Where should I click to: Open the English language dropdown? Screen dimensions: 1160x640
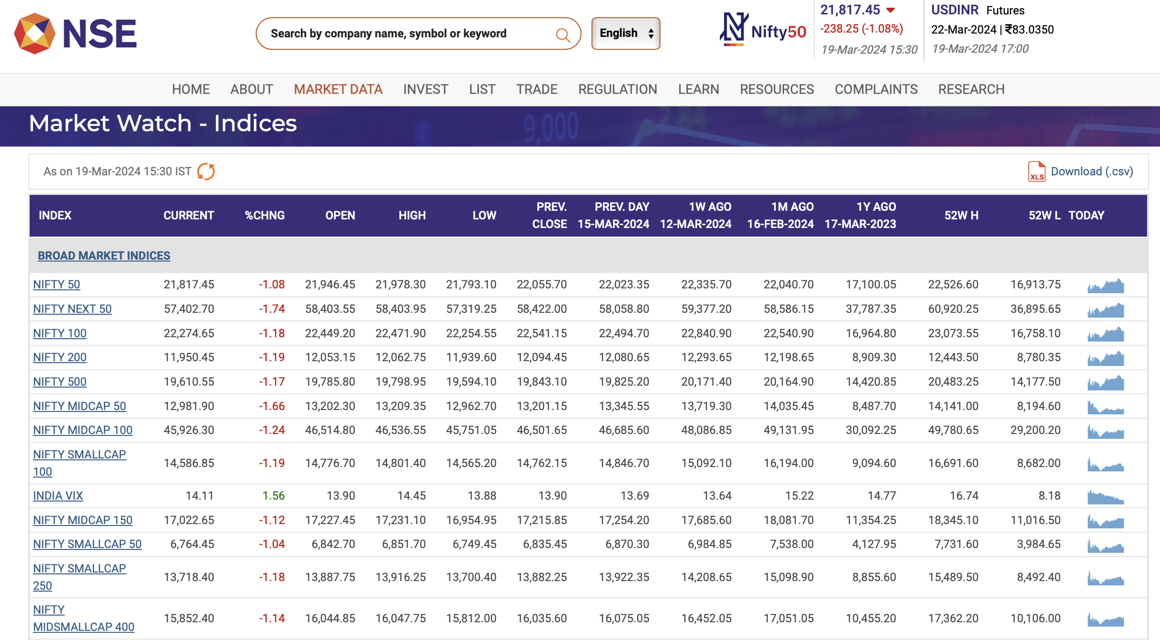625,34
